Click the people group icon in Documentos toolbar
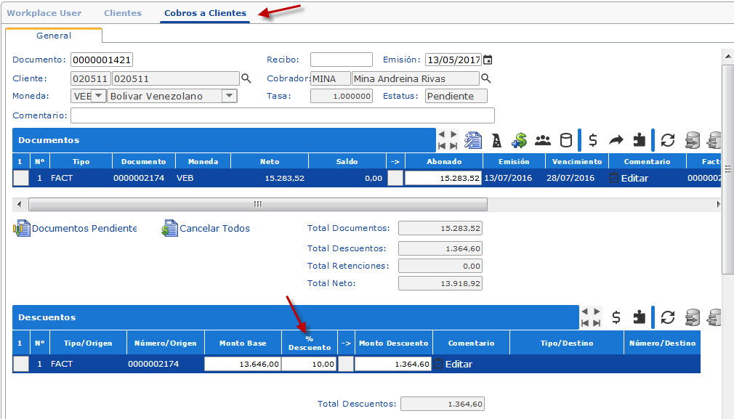The width and height of the screenshot is (734, 419). point(543,140)
